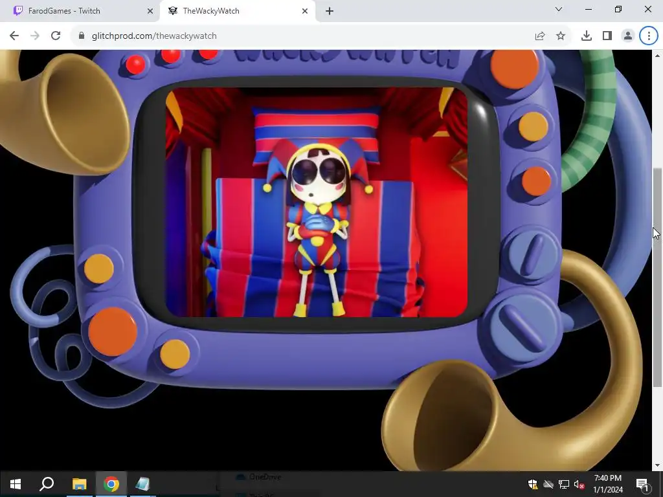Click the big orange button at watch's top right
The width and height of the screenshot is (663, 497).
(x=515, y=68)
